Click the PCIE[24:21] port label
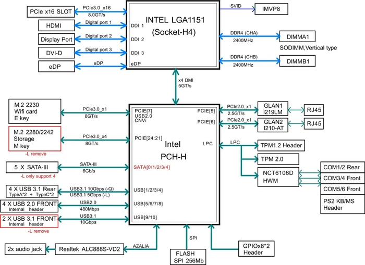The width and height of the screenshot is (365, 265). click(x=149, y=138)
